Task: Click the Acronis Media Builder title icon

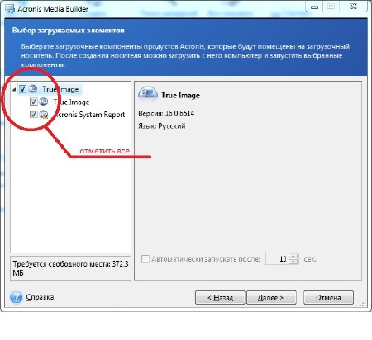Action: coord(10,9)
